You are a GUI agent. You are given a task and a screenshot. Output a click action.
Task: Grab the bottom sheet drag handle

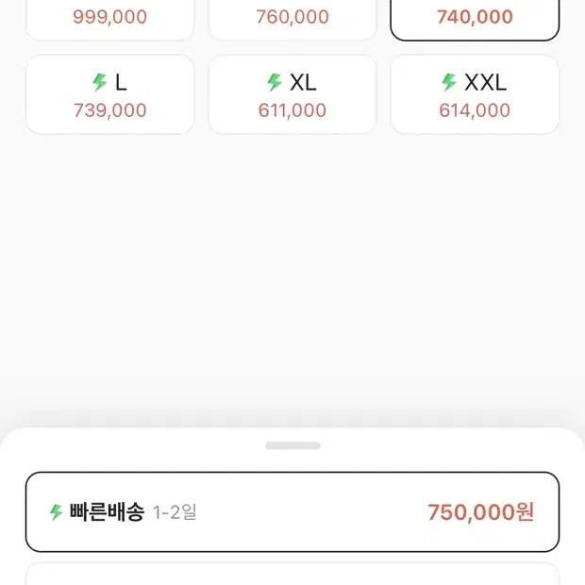point(292,445)
